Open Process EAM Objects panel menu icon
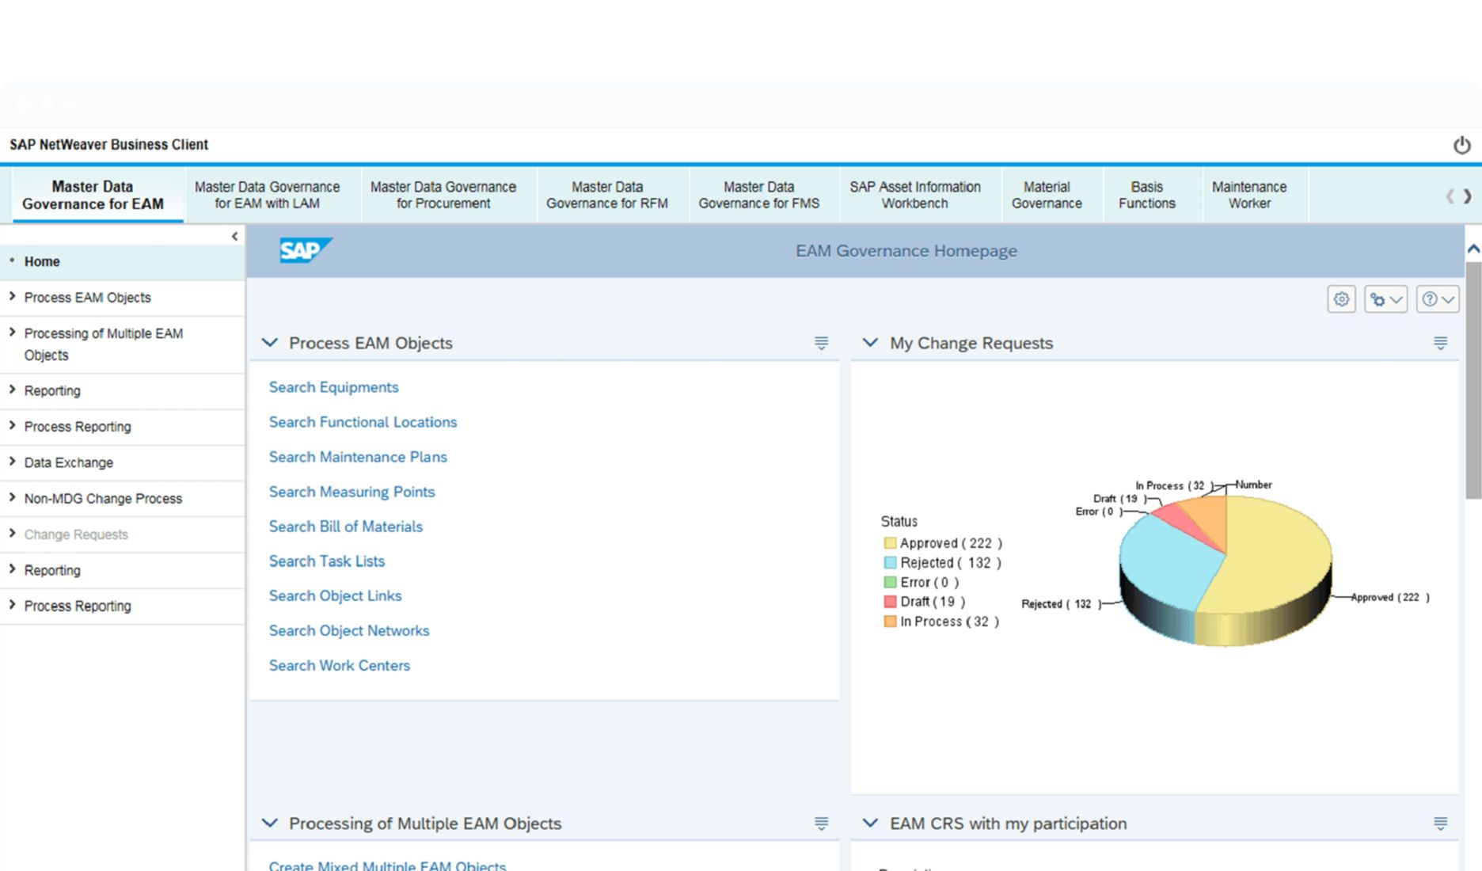This screenshot has width=1482, height=871. pos(821,343)
